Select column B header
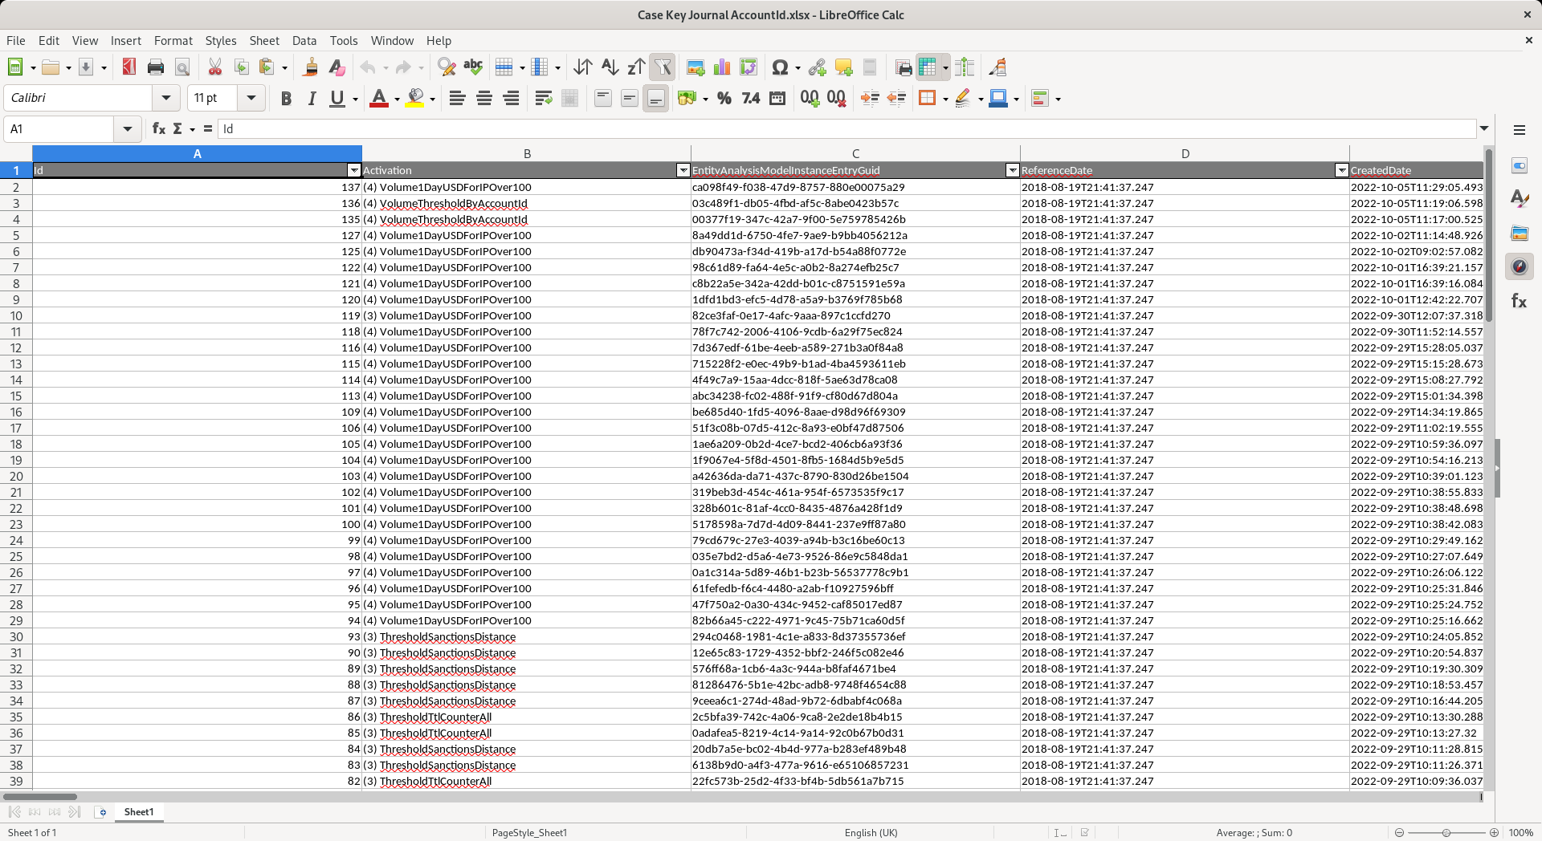Image resolution: width=1542 pixels, height=841 pixels. coord(527,153)
